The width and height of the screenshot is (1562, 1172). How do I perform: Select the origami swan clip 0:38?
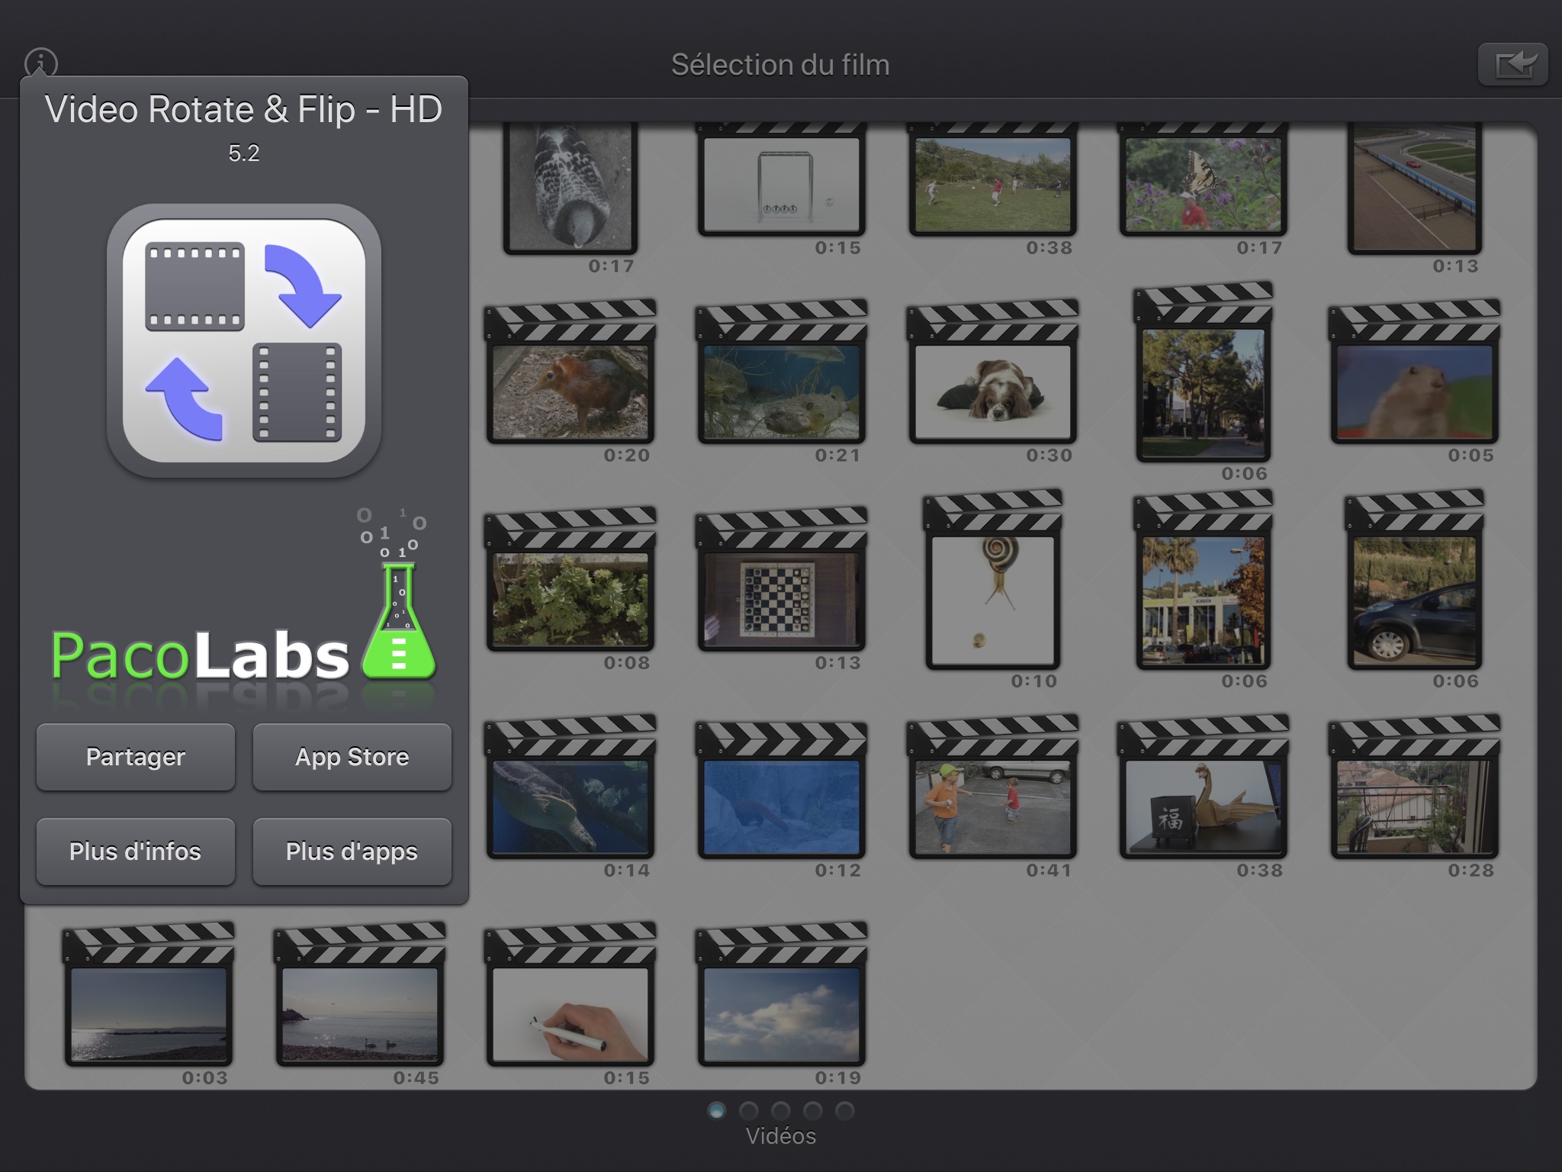point(1203,807)
